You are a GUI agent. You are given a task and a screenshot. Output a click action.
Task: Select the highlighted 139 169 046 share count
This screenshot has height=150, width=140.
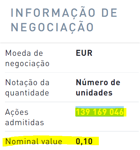[x=100, y=112]
